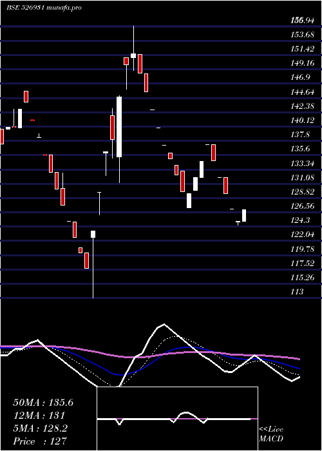Click the 'Price : 127' readout

40,441
